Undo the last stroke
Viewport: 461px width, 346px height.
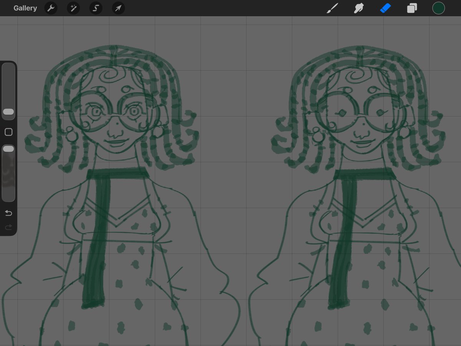click(x=8, y=213)
